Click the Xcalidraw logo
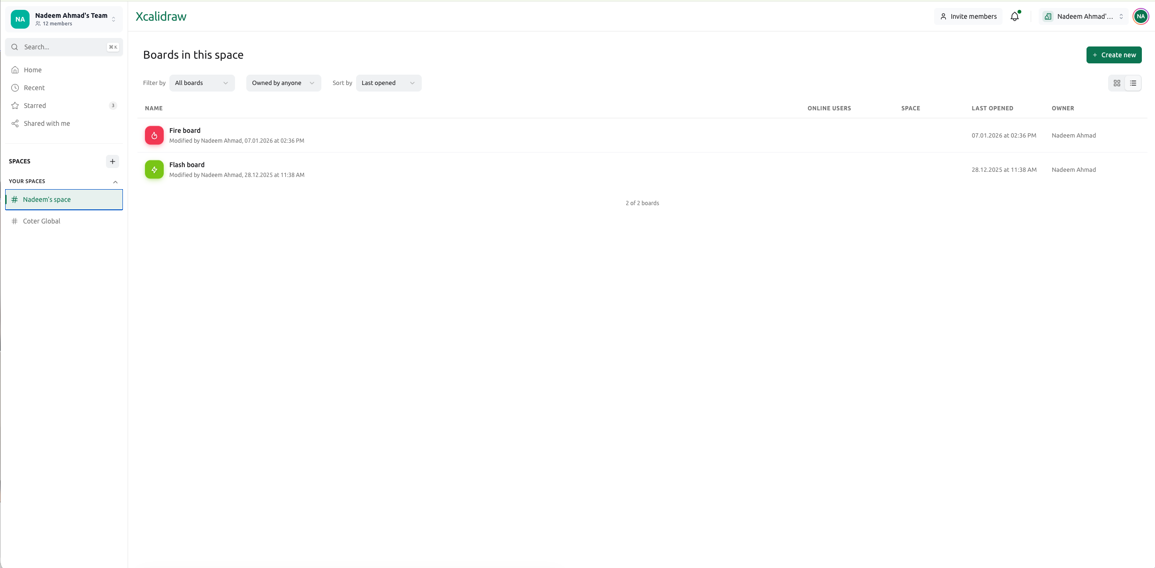Screen dimensions: 1155x568 (x=161, y=16)
